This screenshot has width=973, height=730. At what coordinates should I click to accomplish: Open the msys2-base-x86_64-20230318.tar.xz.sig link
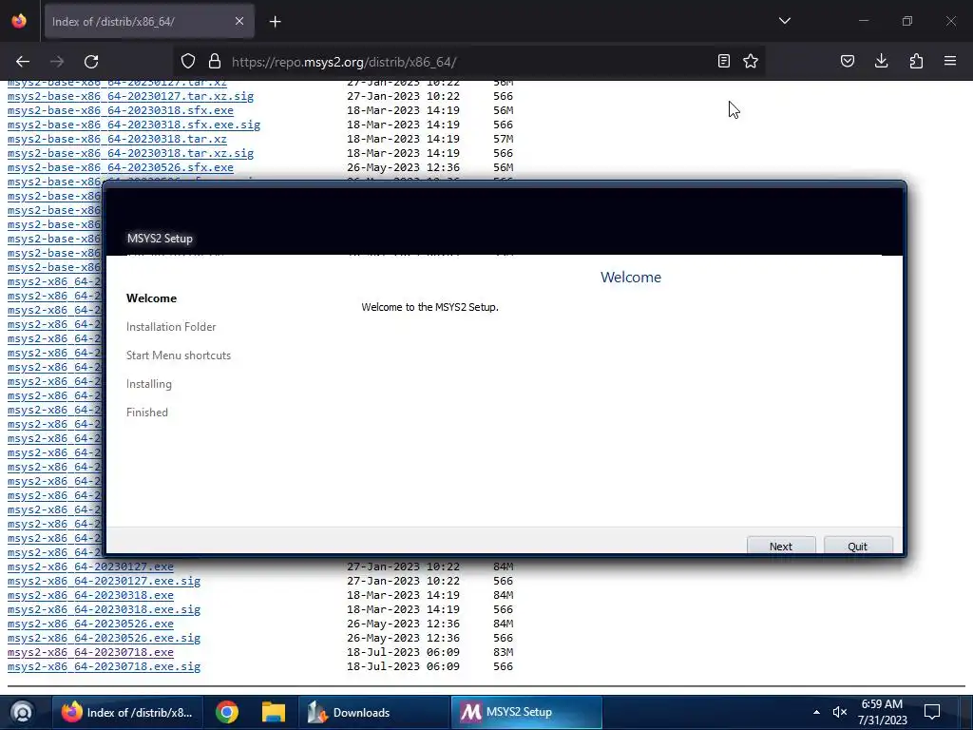130,153
